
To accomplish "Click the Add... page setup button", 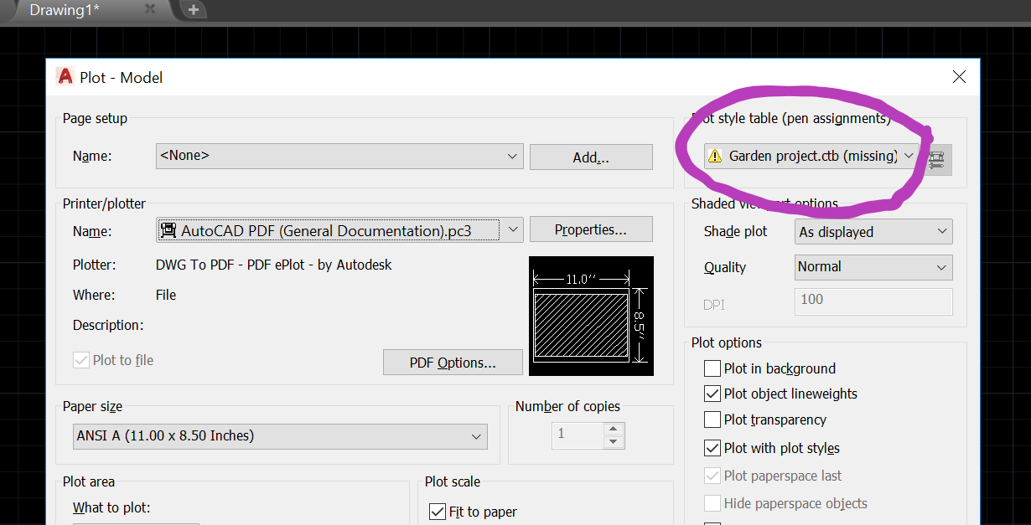I will (x=591, y=157).
